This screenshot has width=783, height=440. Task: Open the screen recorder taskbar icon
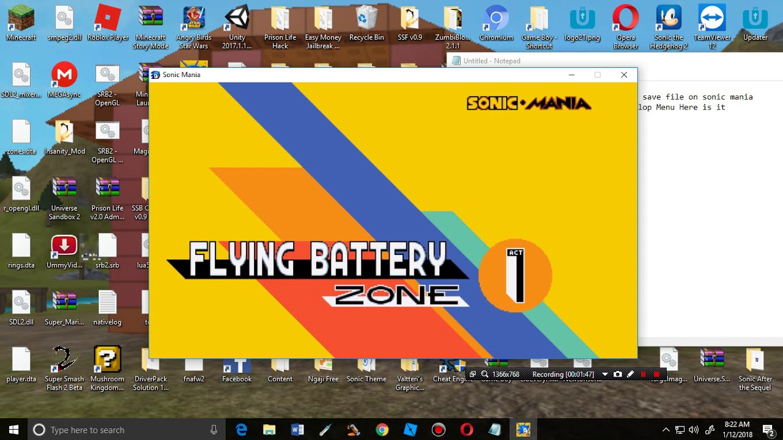point(438,430)
